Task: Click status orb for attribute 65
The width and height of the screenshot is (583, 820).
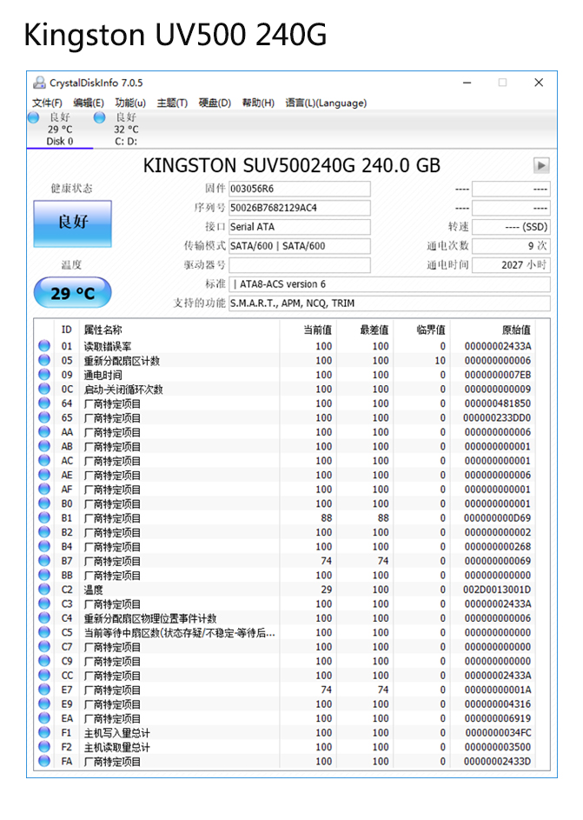Action: point(44,417)
